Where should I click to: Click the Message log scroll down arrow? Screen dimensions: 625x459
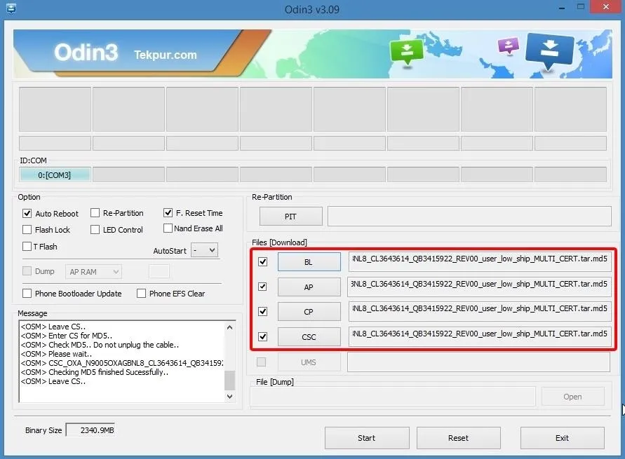[x=229, y=396]
